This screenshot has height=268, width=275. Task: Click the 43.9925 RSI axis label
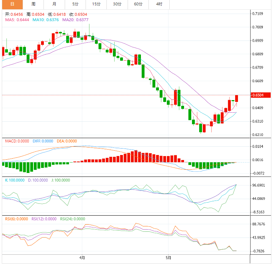(258, 238)
